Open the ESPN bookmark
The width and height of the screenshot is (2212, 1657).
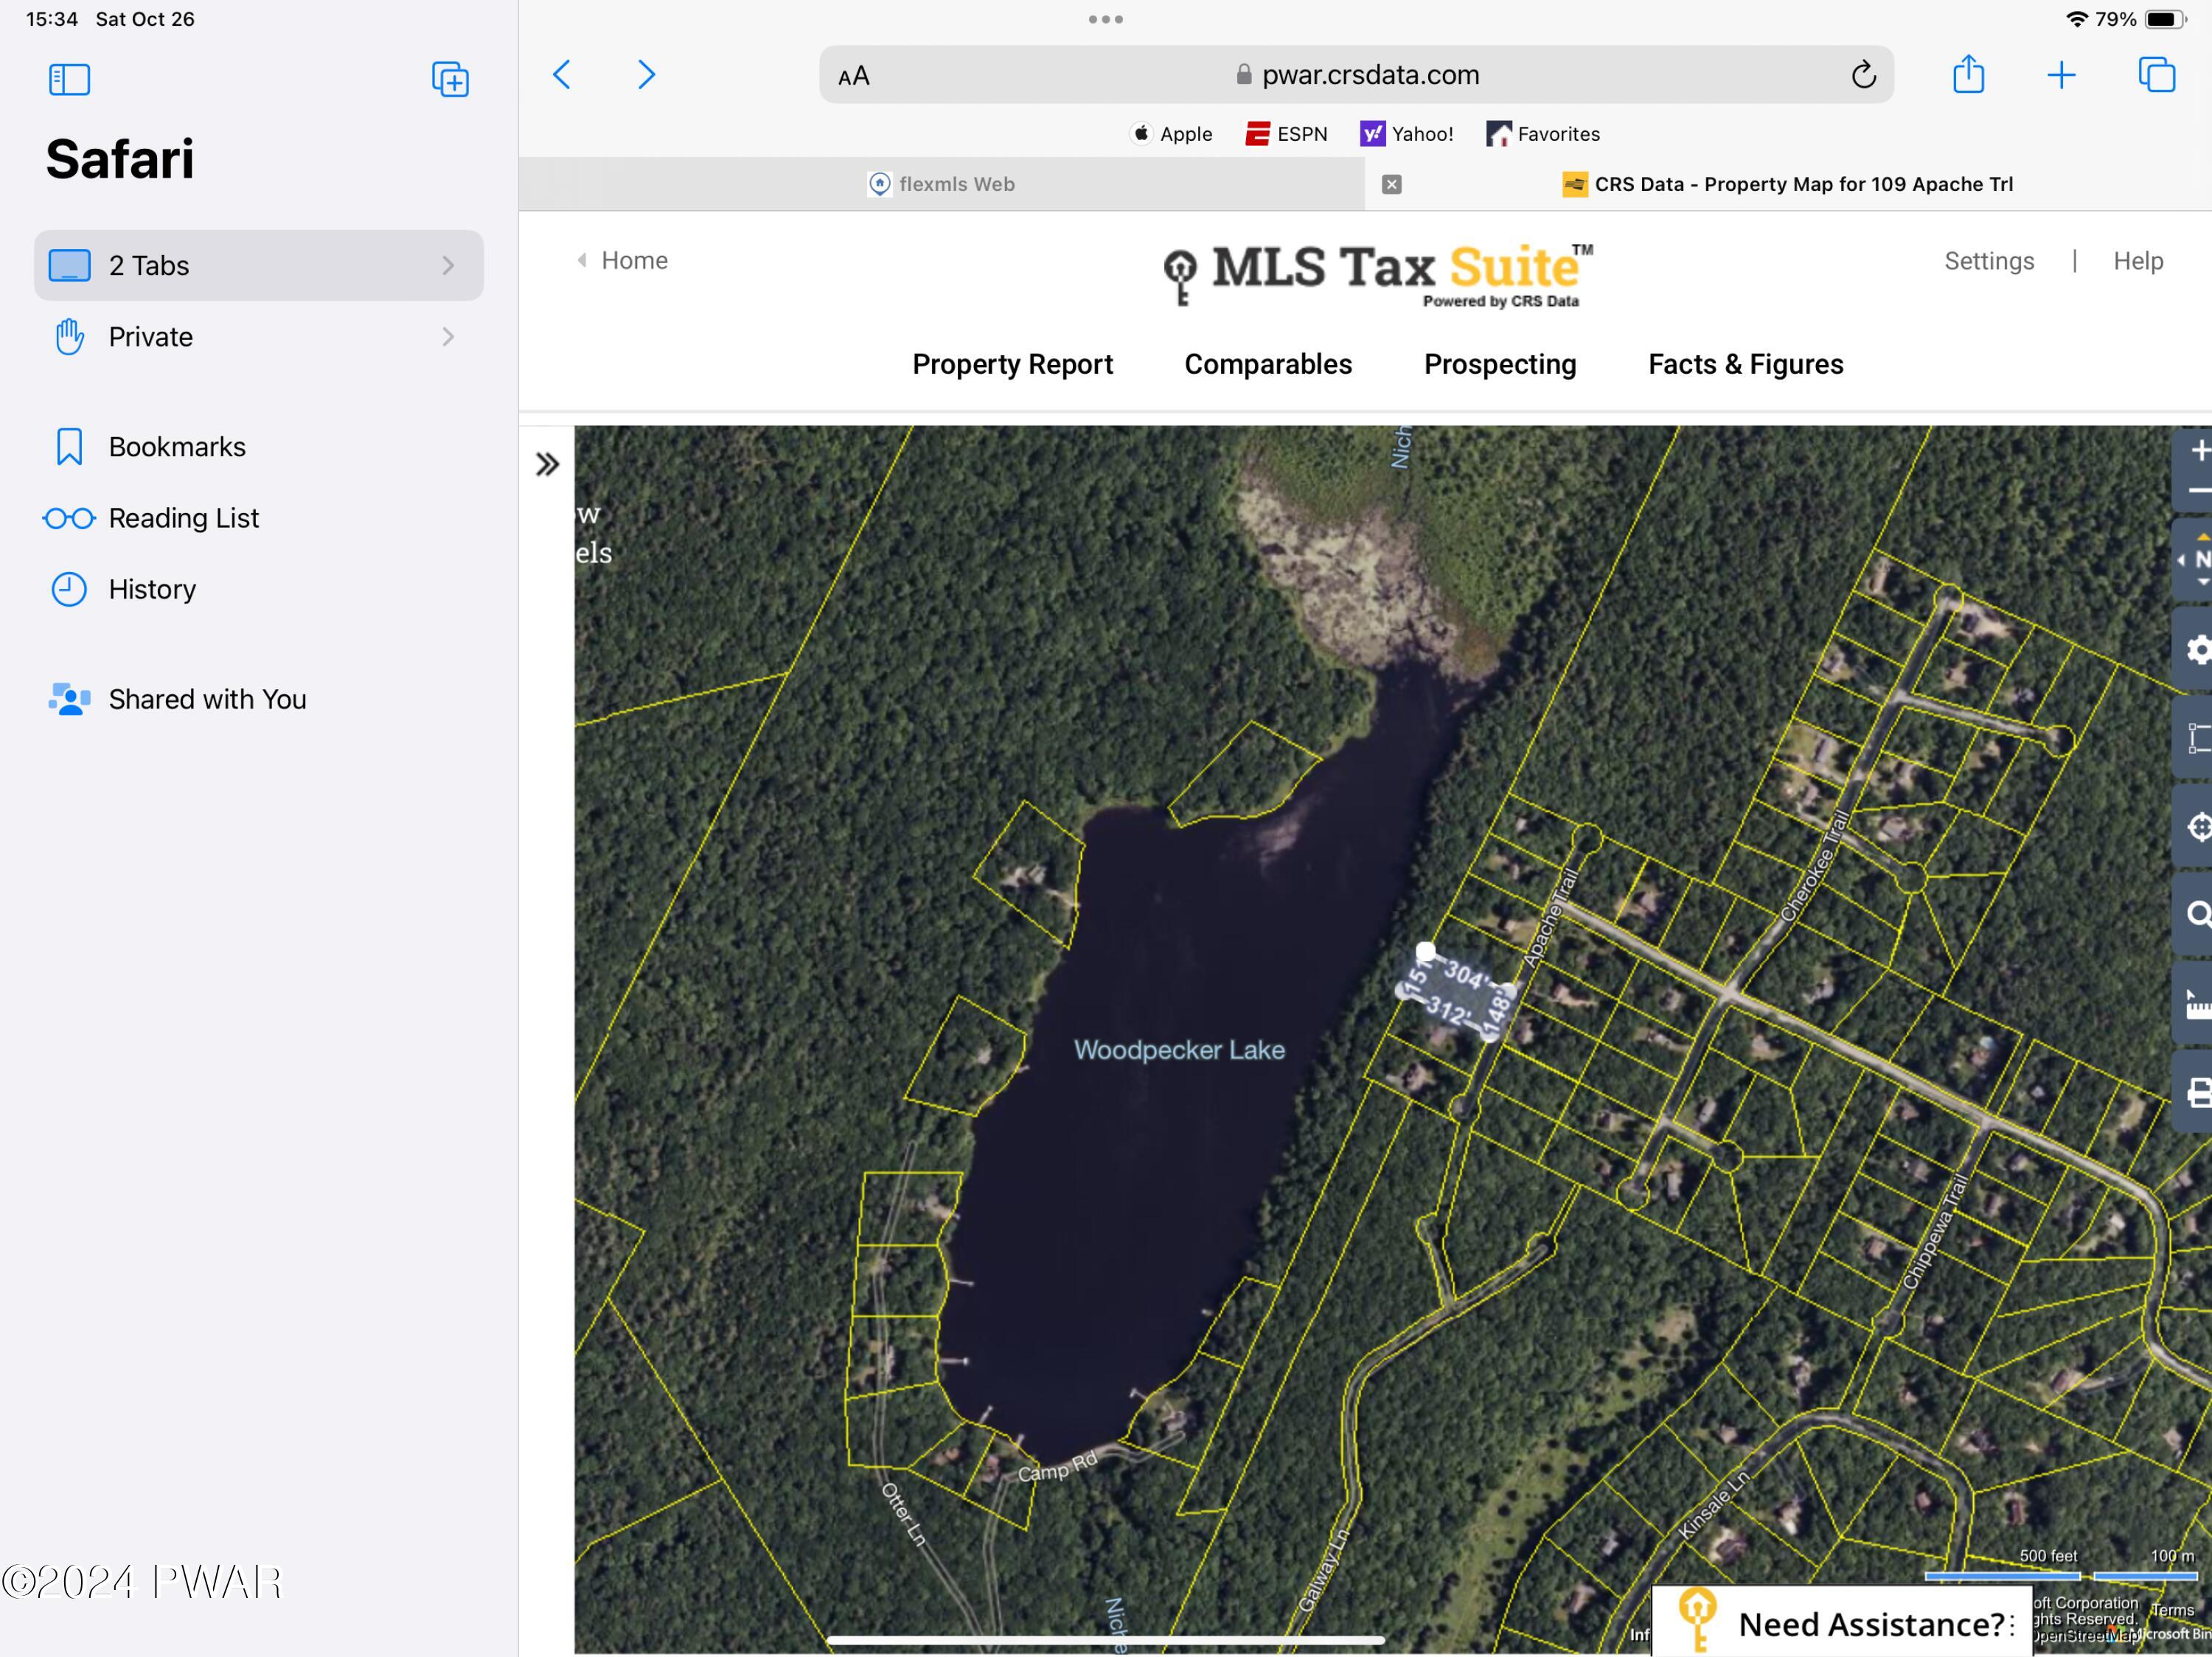click(1286, 134)
